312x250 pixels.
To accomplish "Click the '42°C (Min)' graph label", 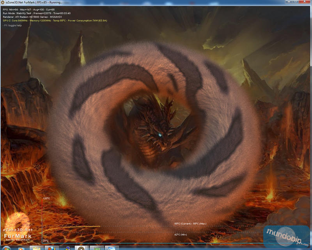I will coord(181,235).
